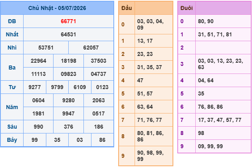Click the Nhất prize number 64531

[x=68, y=34]
